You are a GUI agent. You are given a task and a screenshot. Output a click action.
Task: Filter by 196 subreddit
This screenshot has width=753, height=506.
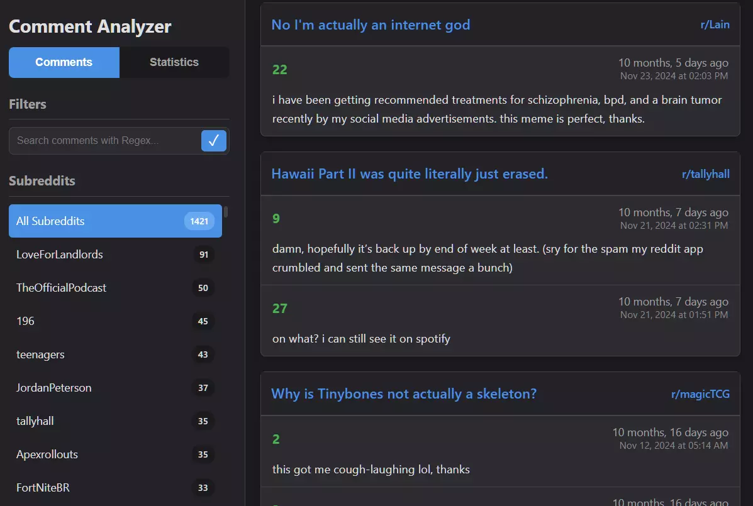coord(115,321)
